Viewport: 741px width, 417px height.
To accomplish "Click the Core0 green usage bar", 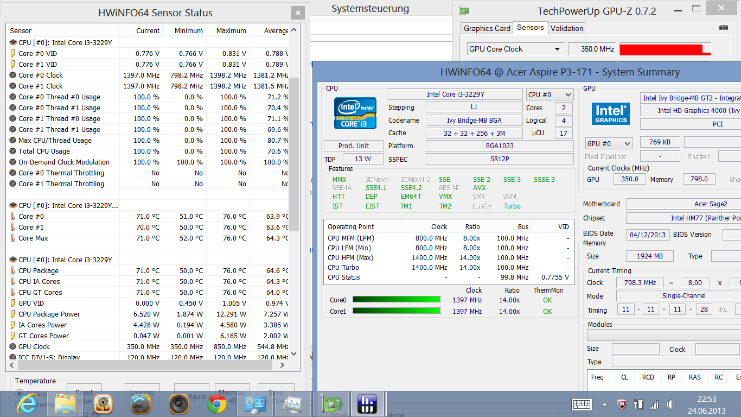I will click(397, 300).
